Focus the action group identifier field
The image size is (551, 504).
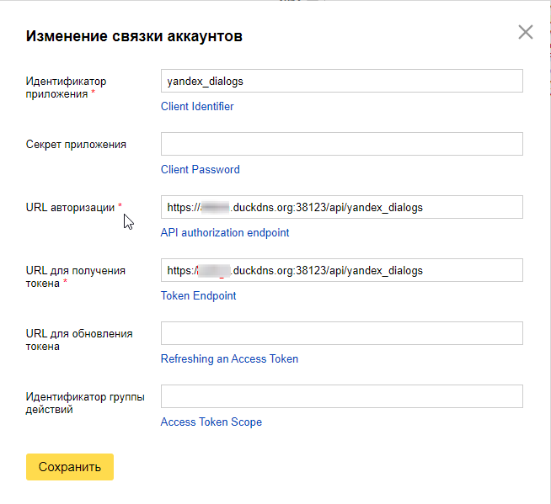[341, 396]
